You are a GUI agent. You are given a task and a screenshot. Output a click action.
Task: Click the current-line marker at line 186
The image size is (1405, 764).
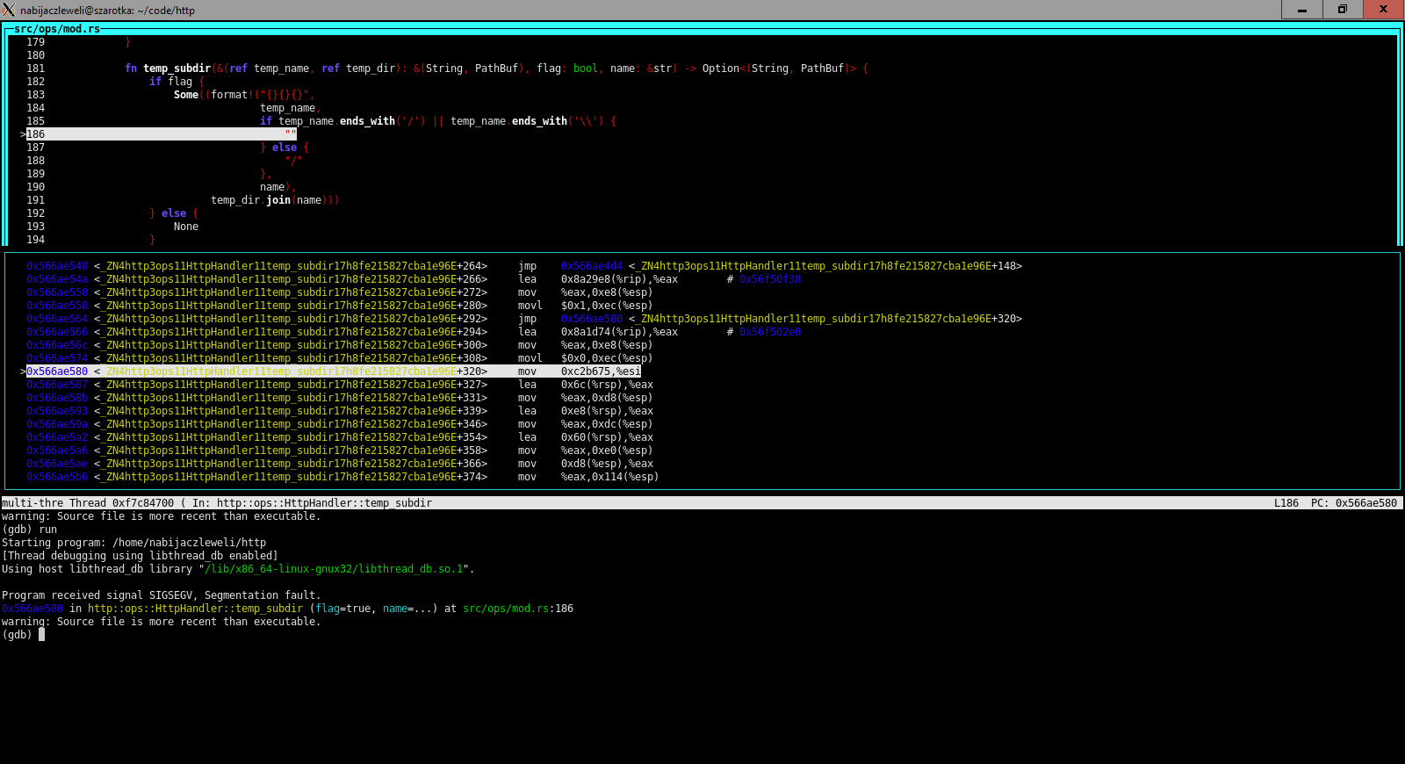(23, 134)
